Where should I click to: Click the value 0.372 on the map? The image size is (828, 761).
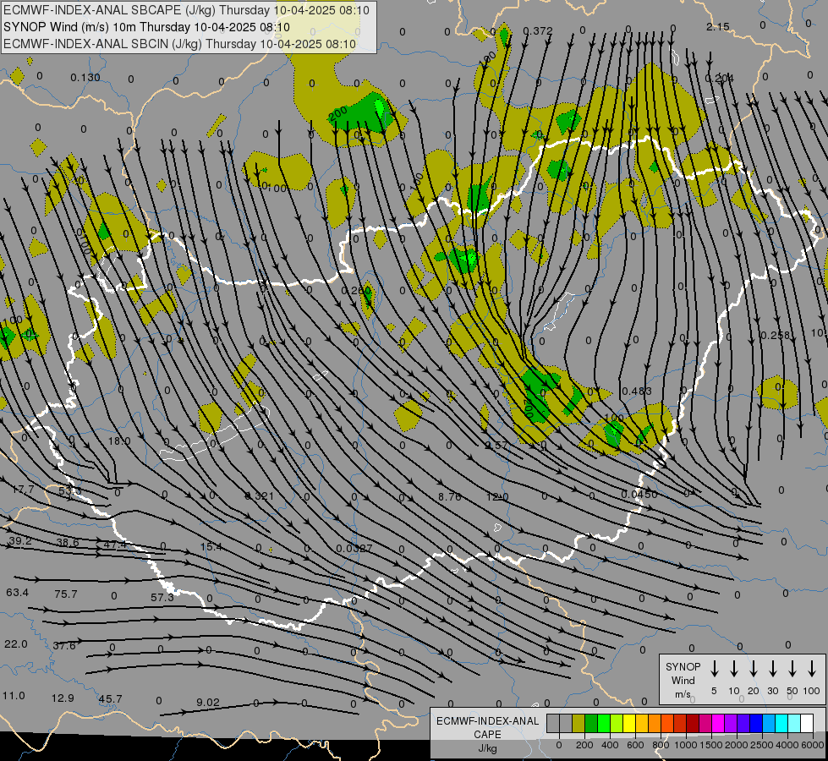pos(538,31)
